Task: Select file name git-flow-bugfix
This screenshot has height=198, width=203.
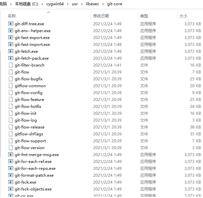Action: pos(29,79)
